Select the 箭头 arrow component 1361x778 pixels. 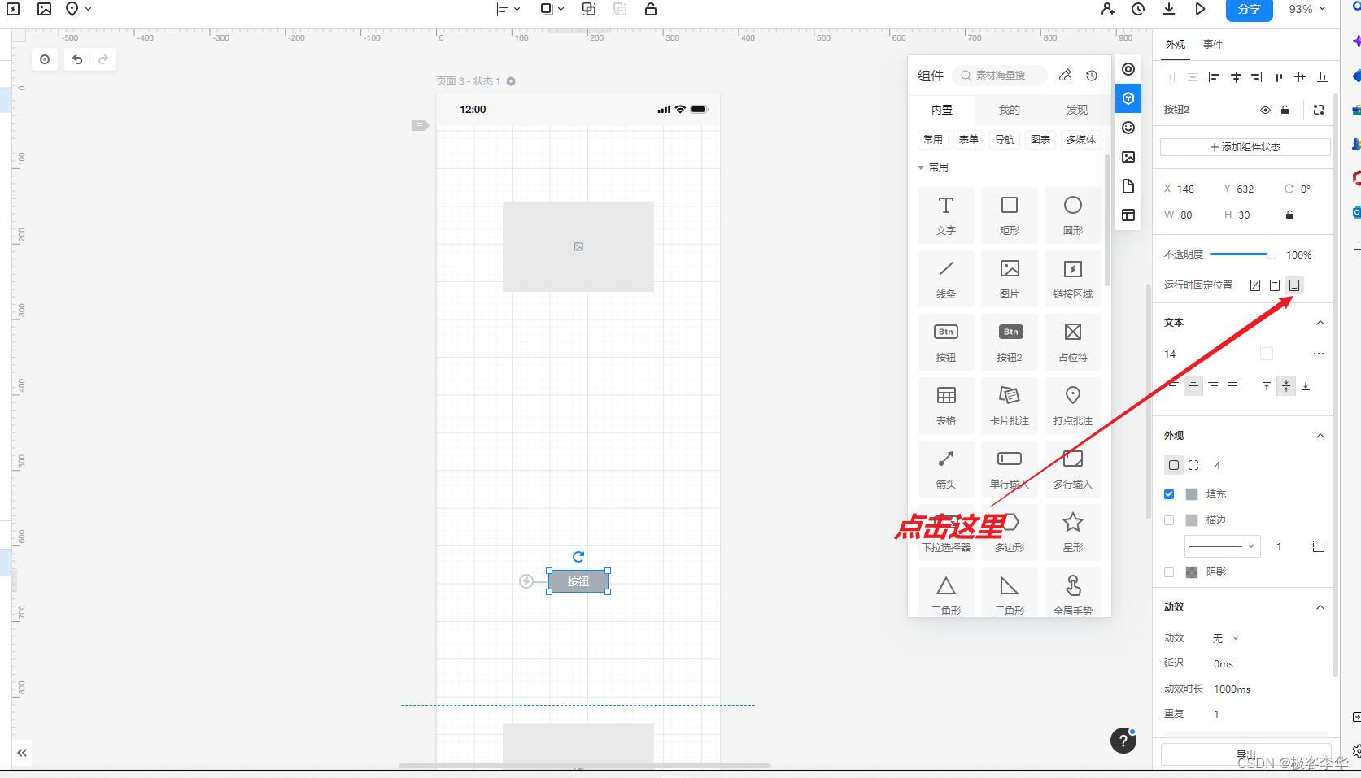945,469
